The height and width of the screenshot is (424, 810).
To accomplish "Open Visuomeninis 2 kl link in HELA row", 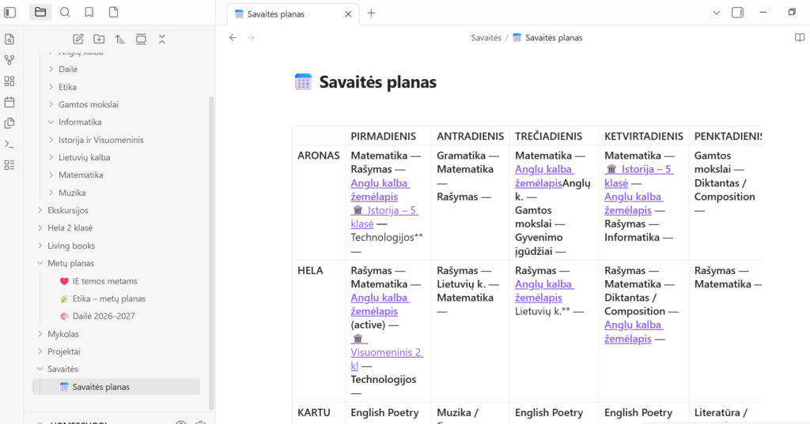I will pyautogui.click(x=386, y=353).
